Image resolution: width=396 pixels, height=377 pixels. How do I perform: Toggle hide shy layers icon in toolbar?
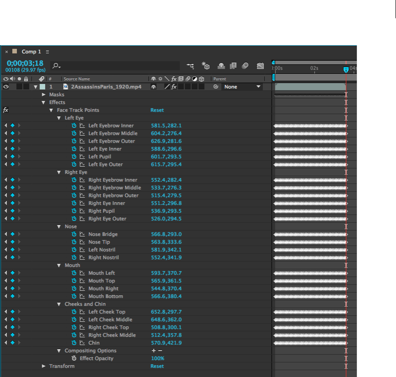pyautogui.click(x=221, y=66)
